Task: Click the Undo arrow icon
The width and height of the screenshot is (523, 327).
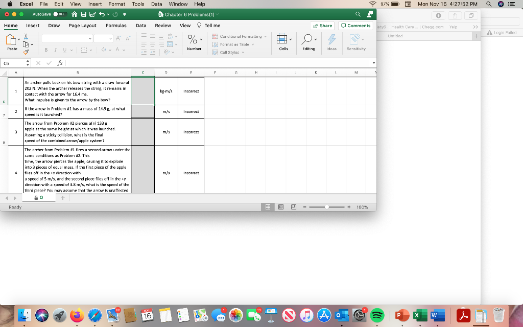Action: click(x=102, y=14)
